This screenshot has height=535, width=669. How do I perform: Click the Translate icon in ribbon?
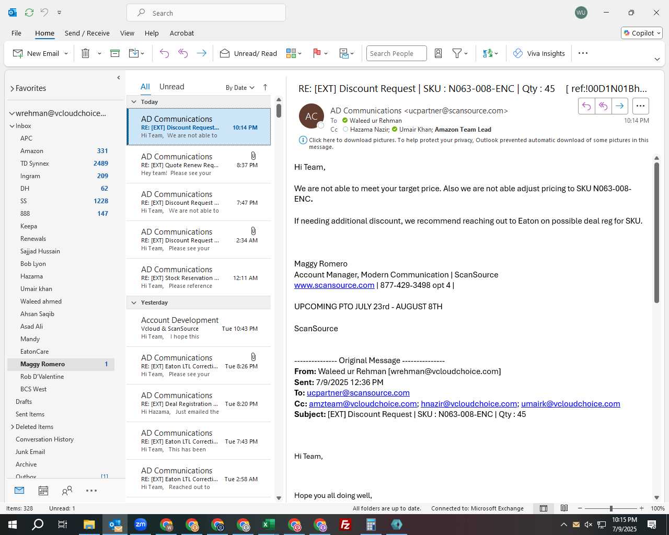[488, 53]
